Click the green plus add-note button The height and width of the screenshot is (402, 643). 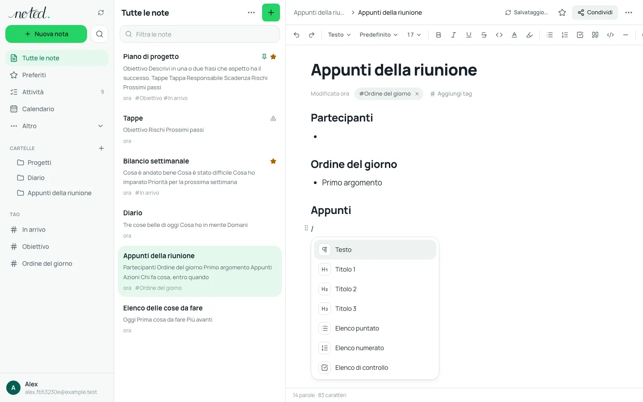(x=271, y=13)
